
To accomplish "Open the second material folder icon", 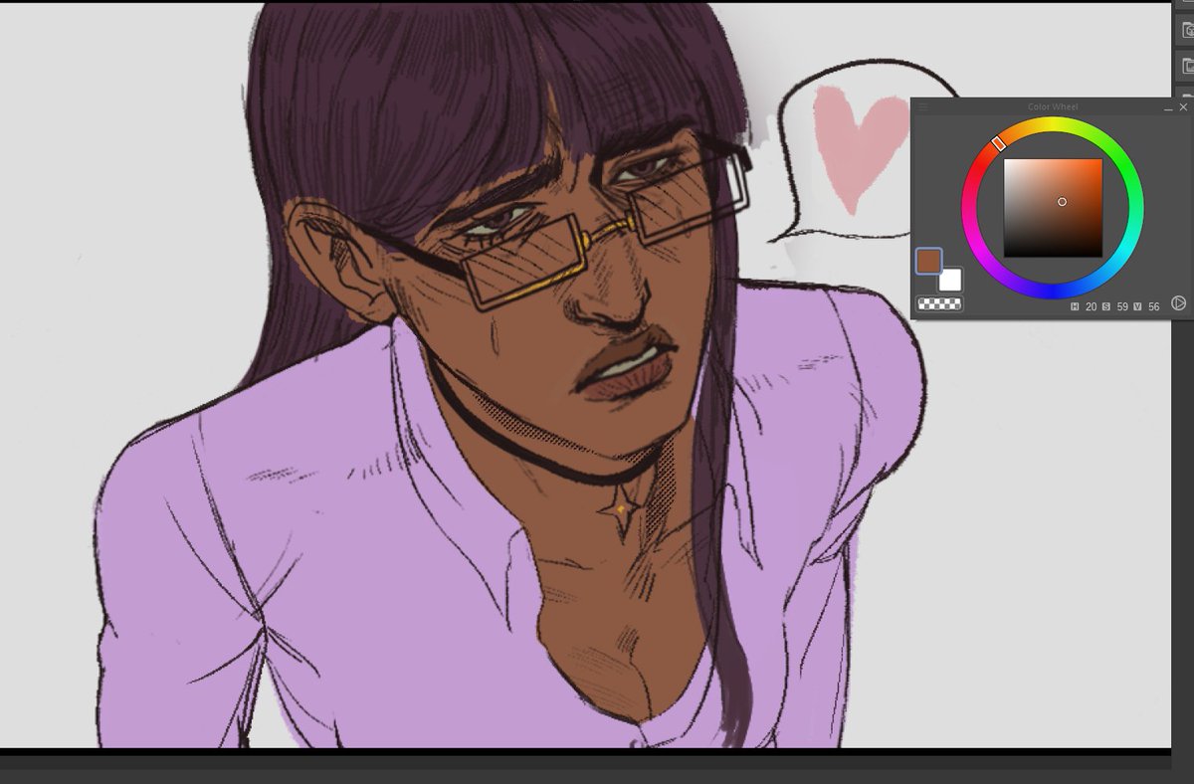I will tap(1188, 67).
